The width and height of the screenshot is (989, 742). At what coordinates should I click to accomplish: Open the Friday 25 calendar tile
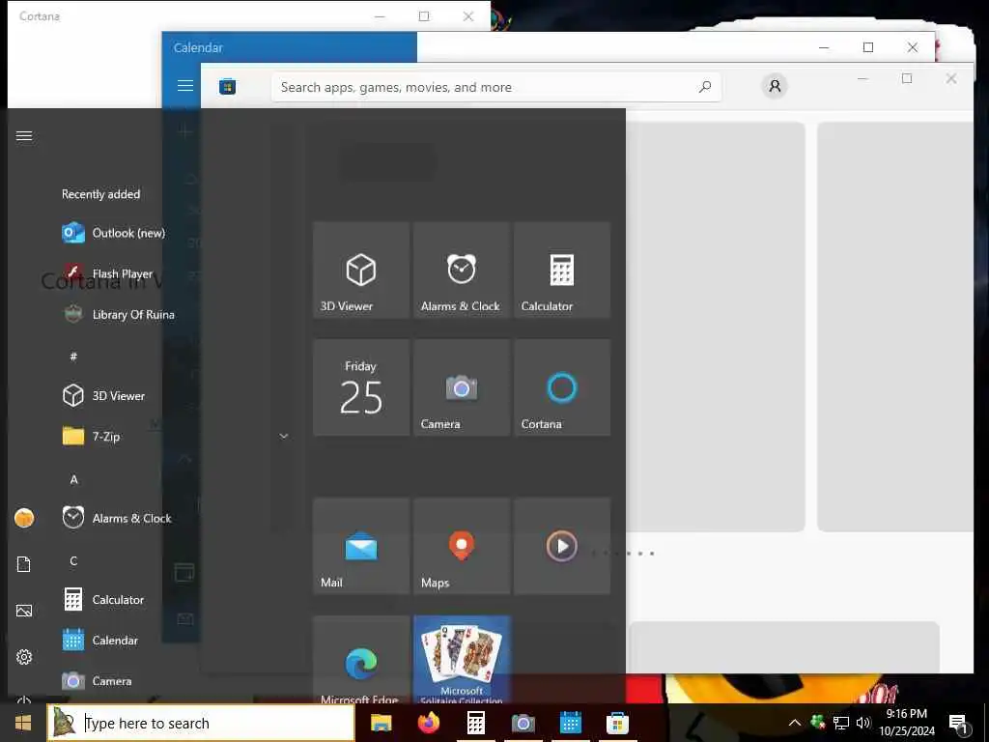(x=361, y=387)
